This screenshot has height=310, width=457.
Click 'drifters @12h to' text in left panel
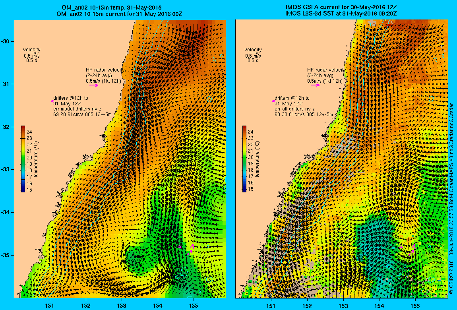click(71, 98)
